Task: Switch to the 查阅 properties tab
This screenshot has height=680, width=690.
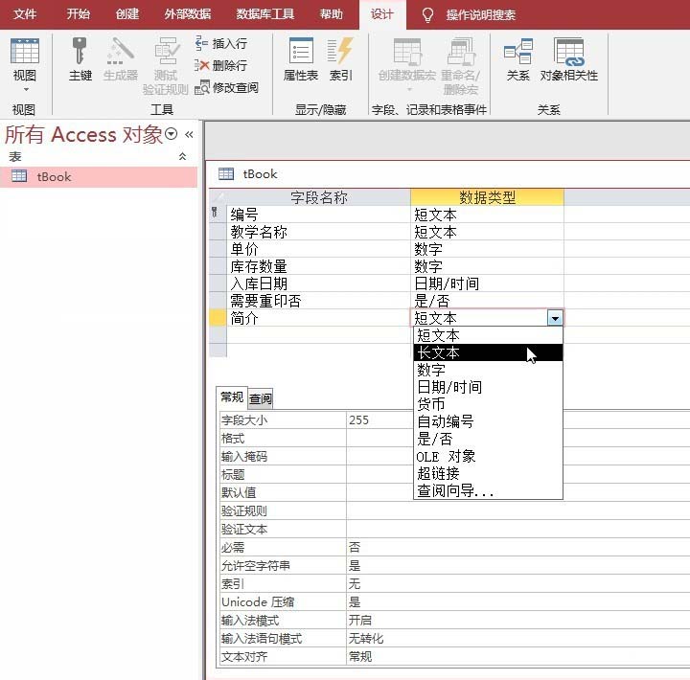Action: 261,398
